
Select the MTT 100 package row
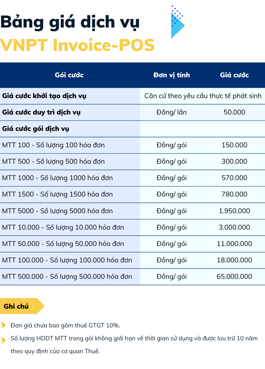point(53,145)
